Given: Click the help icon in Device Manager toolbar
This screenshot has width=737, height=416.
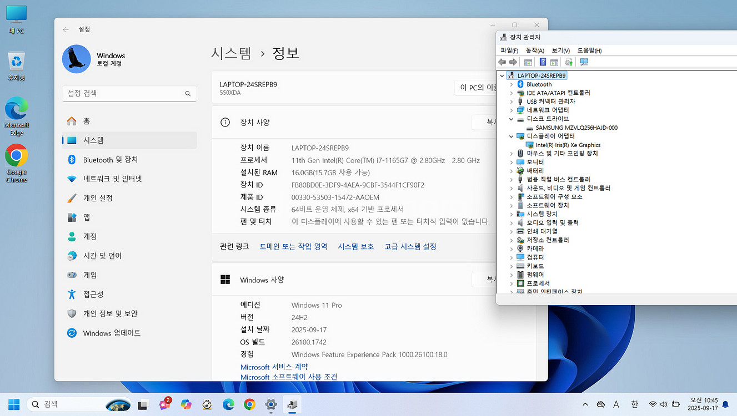Looking at the screenshot, I should (543, 62).
